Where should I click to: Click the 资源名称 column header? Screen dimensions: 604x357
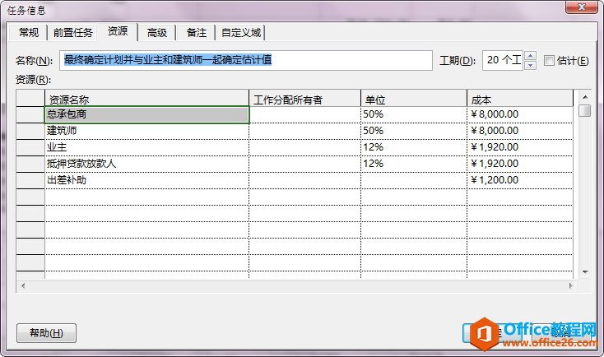click(x=146, y=100)
